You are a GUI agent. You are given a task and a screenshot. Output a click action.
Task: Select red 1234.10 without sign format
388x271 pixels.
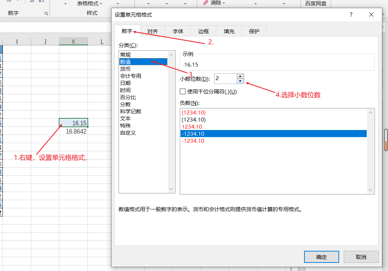pyautogui.click(x=273, y=126)
